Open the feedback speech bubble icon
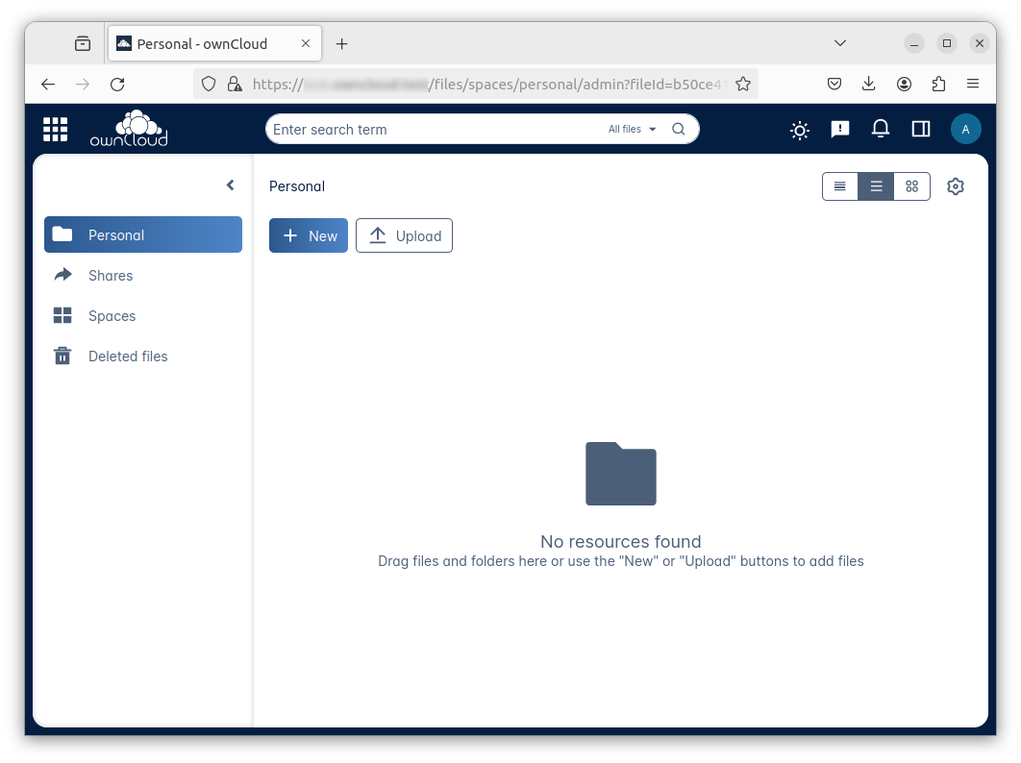 pyautogui.click(x=839, y=129)
